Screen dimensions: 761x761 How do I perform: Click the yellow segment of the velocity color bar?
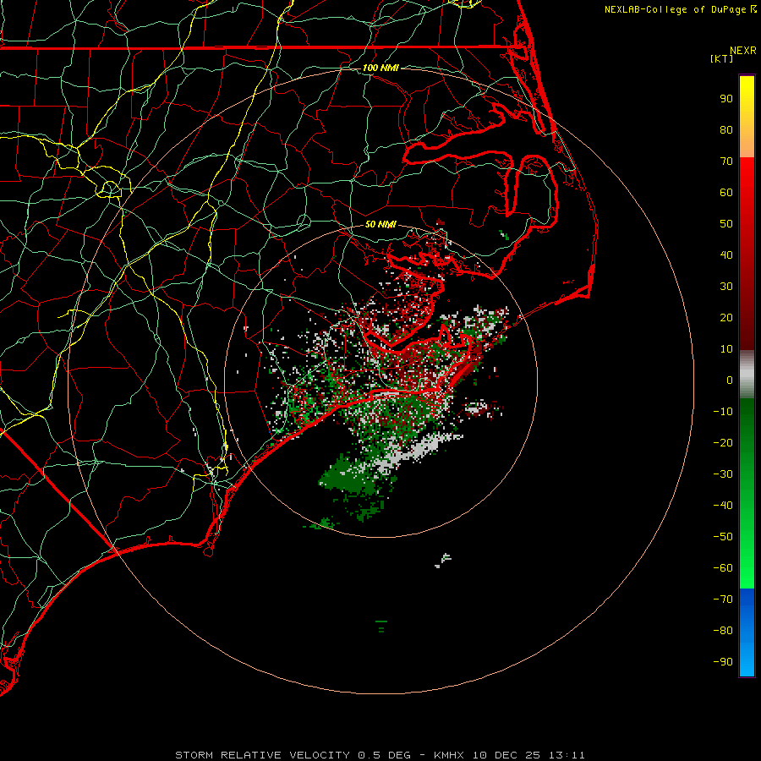click(x=747, y=117)
